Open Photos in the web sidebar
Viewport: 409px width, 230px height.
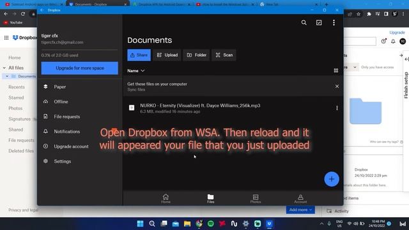[x=15, y=108]
